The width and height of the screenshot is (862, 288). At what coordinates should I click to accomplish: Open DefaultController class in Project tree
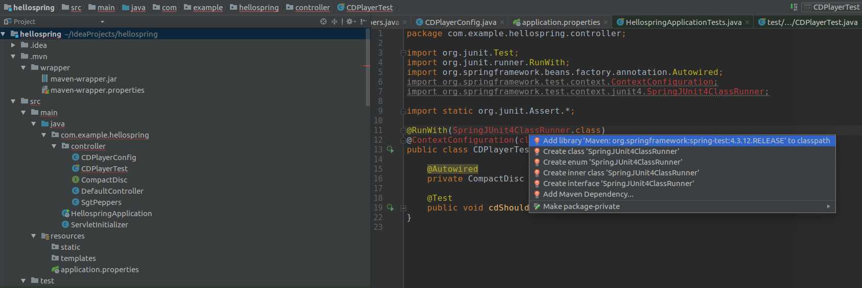107,191
